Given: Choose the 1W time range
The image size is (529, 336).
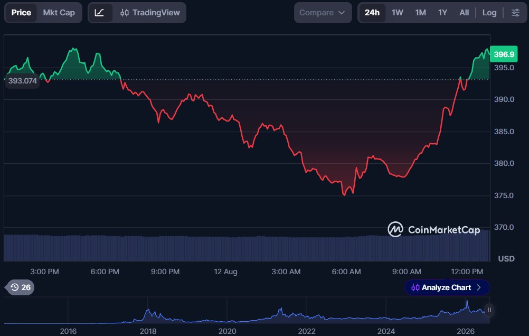Looking at the screenshot, I should tap(397, 13).
